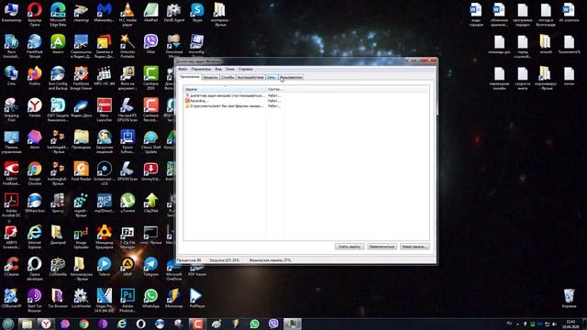Open the Telegram desktop shortcut
The image size is (587, 330).
tap(150, 267)
